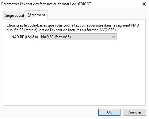149x119 pixels.
Task: Click the underlined S of Siège social
Action: point(6,16)
